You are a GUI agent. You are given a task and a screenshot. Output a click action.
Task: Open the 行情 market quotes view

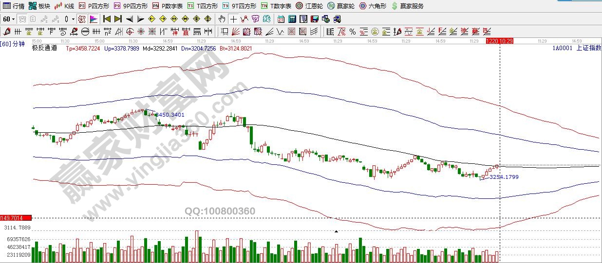[14, 6]
